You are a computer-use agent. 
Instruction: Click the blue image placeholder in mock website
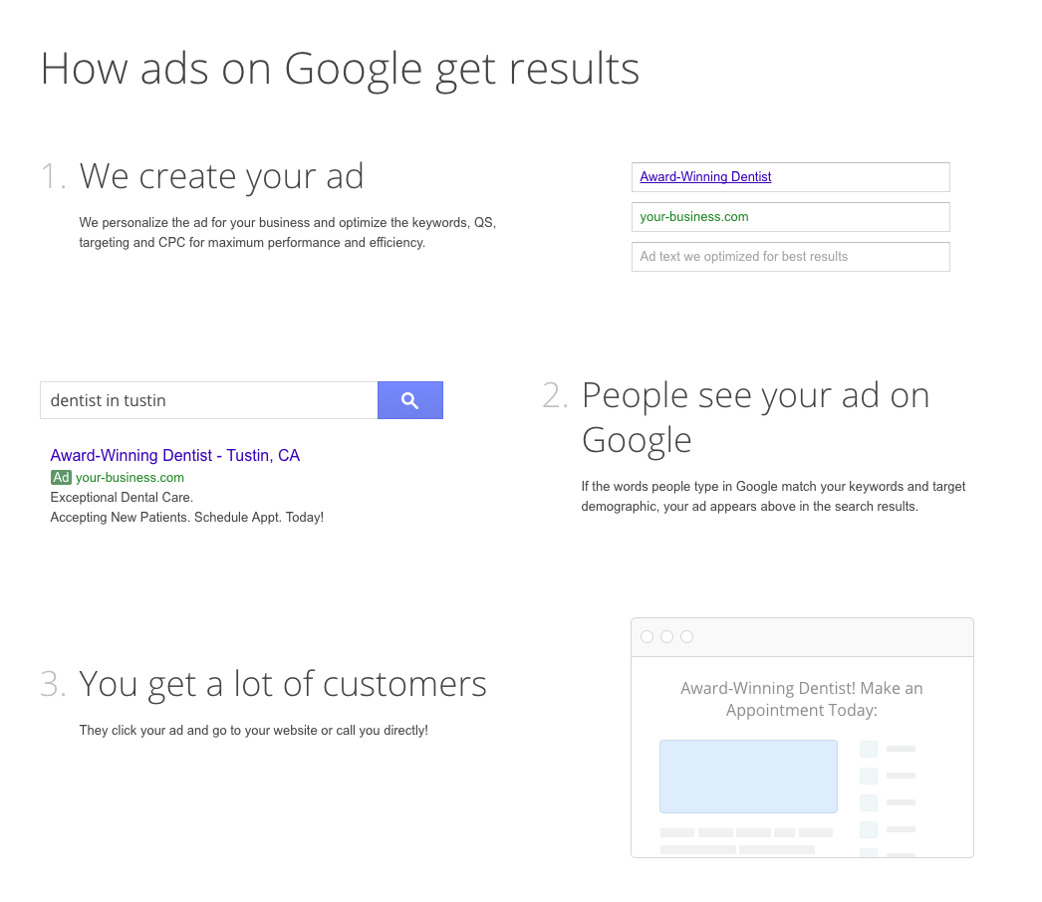(x=748, y=777)
